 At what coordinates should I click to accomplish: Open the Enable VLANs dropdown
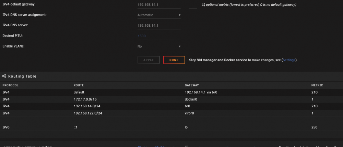(159, 46)
